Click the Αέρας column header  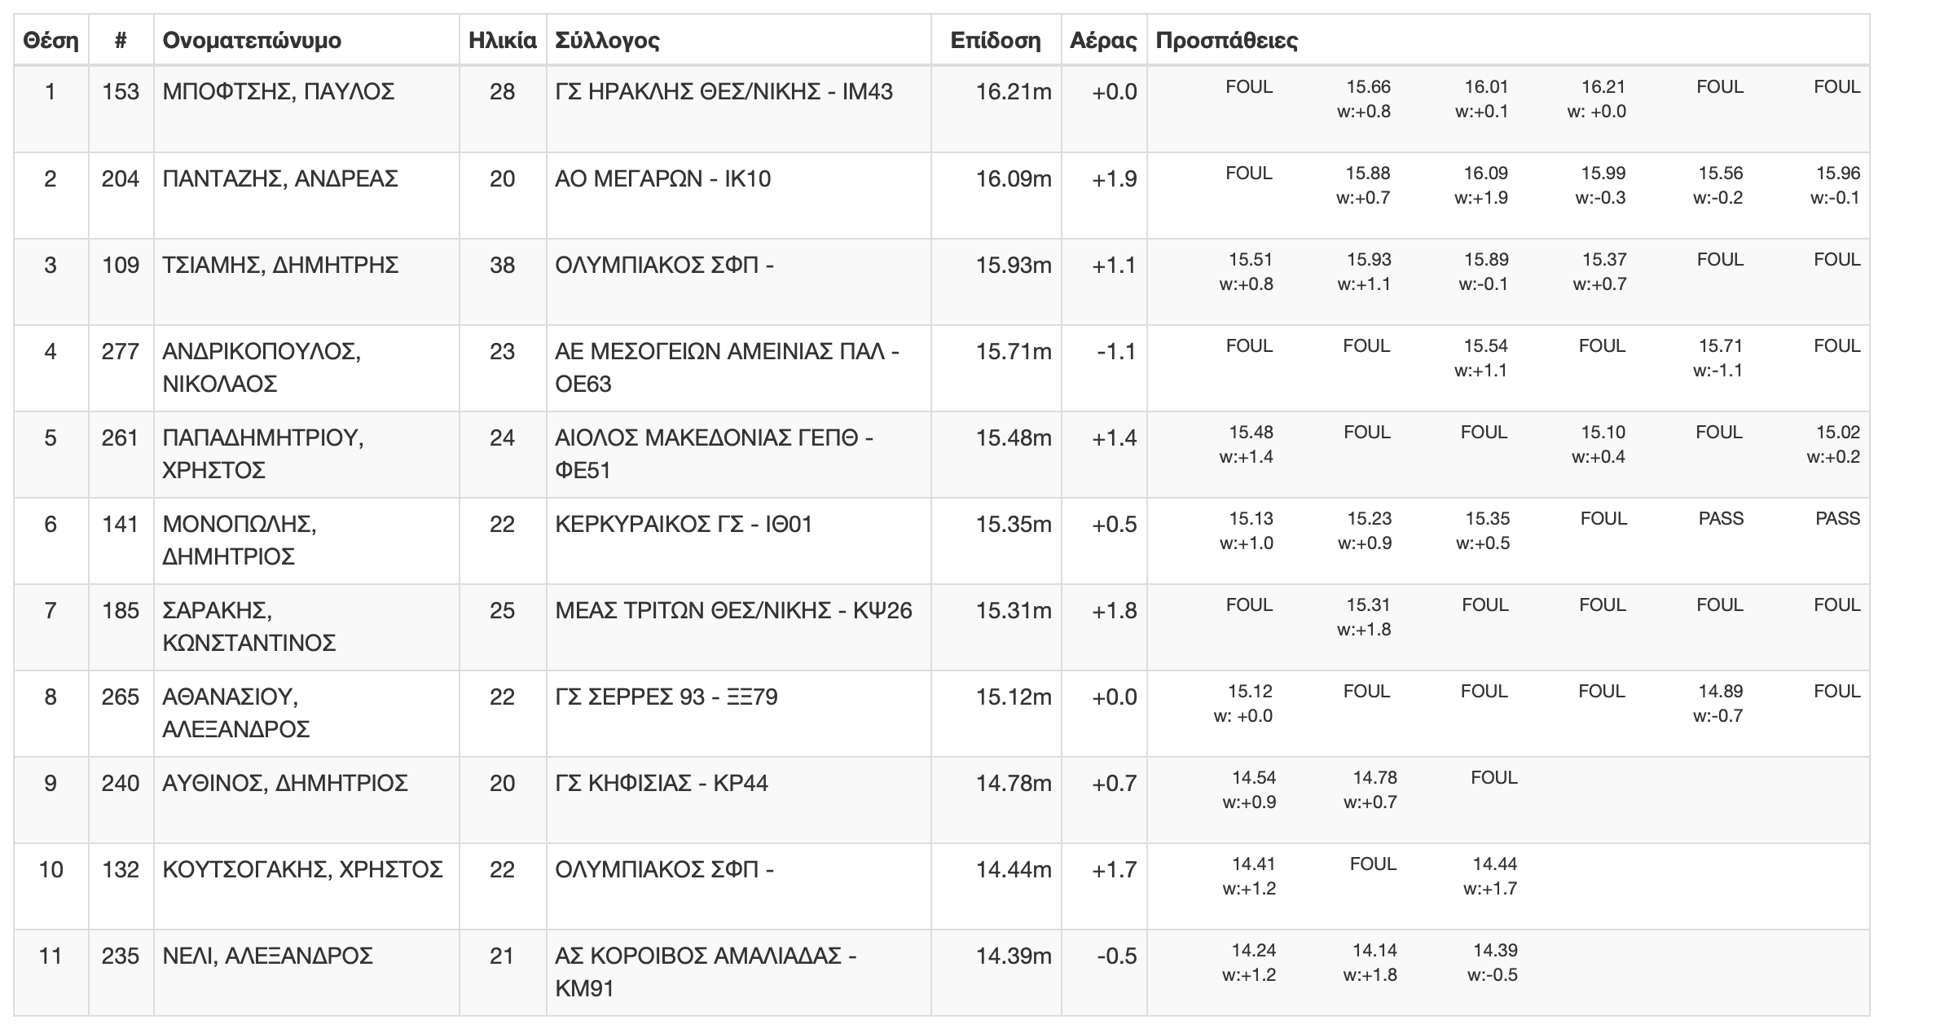[1103, 40]
